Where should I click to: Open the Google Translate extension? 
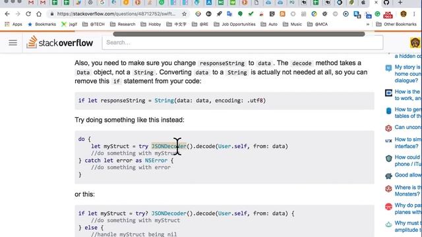point(229,14)
